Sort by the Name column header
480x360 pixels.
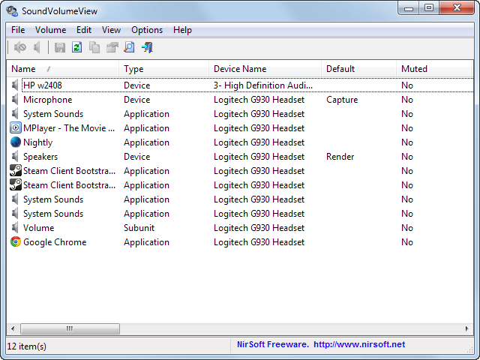click(x=63, y=69)
